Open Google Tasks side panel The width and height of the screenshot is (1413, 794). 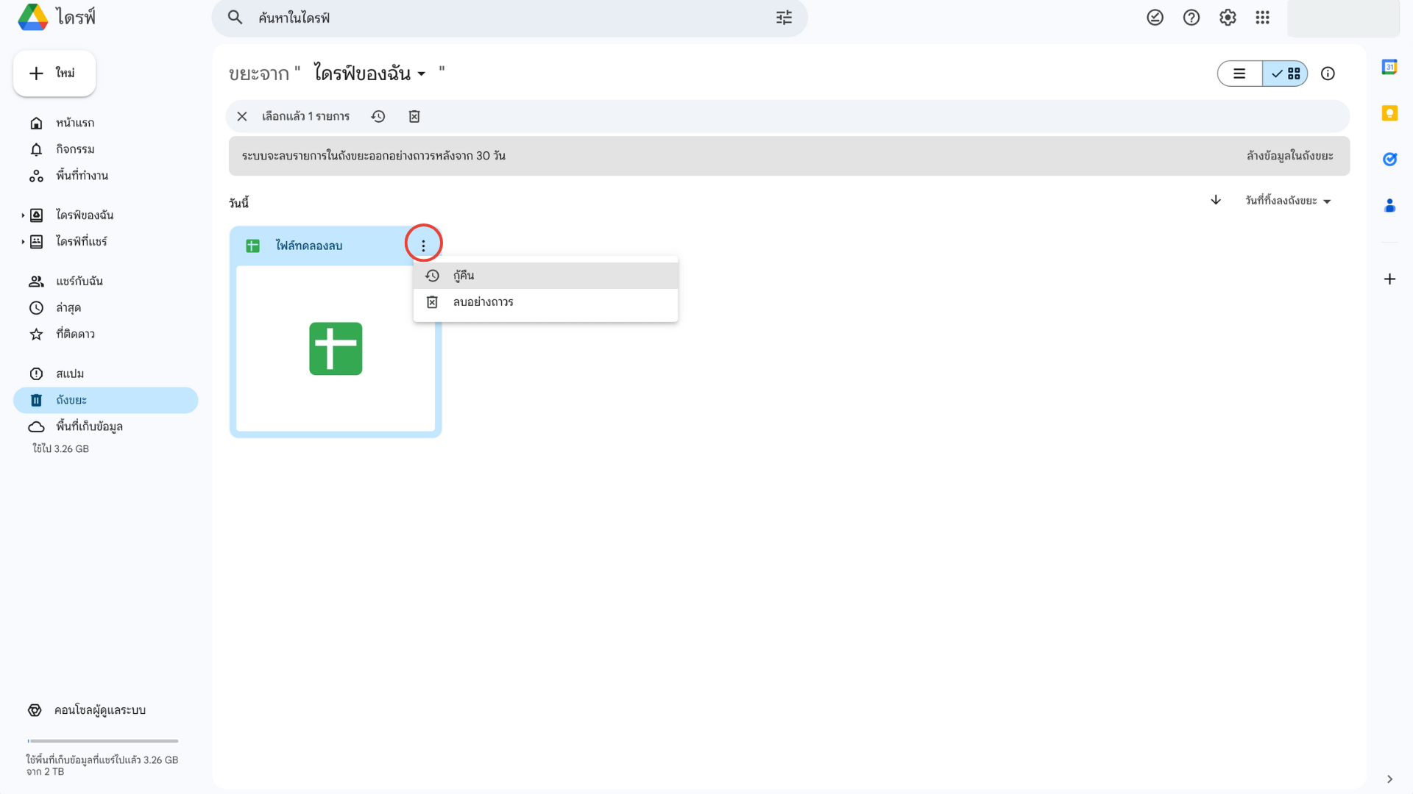click(1389, 159)
